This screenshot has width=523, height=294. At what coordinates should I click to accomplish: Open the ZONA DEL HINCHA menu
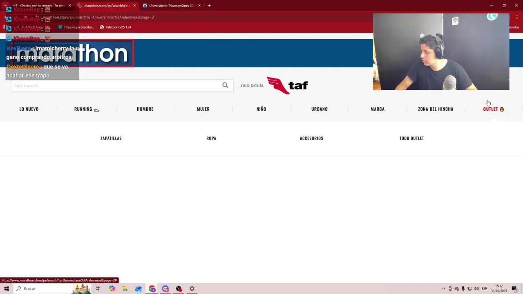(x=436, y=109)
